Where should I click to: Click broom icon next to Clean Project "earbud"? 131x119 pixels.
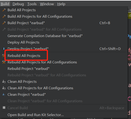pos(4,94)
